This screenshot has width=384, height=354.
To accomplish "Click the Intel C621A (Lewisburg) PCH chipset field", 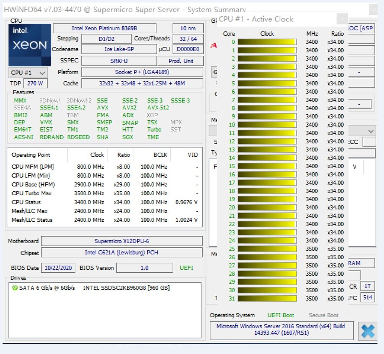I will 122,252.
